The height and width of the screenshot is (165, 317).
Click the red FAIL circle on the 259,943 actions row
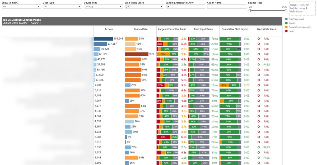(x=259, y=39)
